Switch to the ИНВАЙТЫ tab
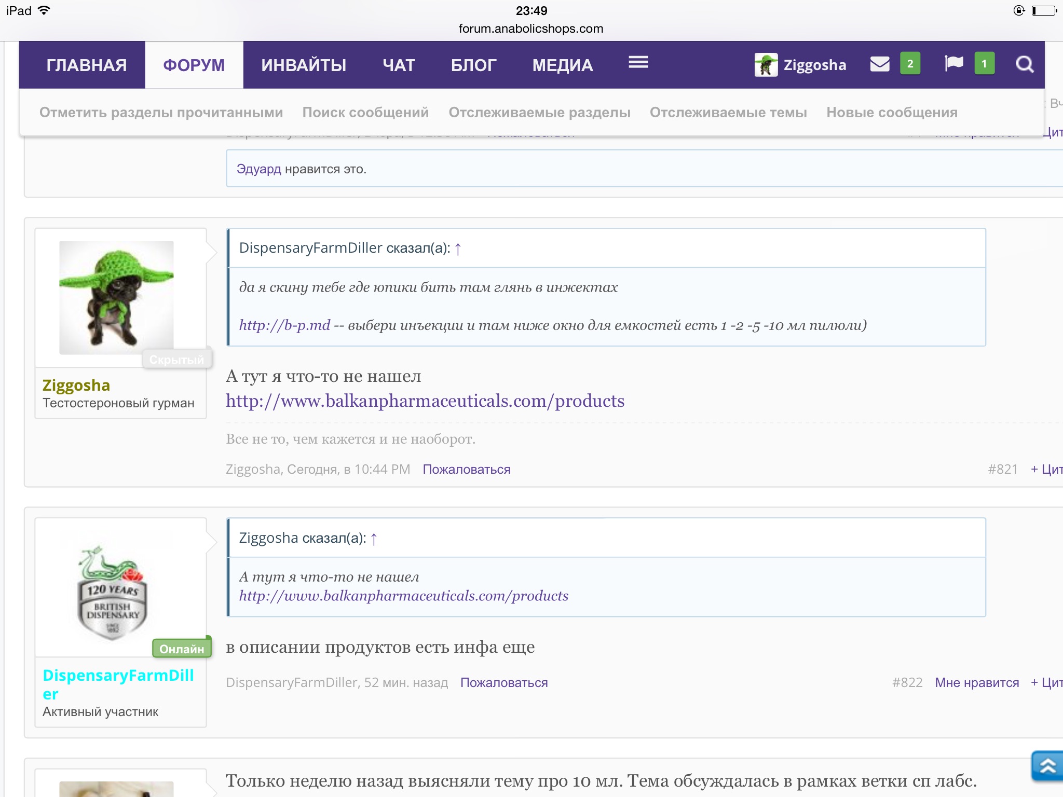 click(304, 65)
